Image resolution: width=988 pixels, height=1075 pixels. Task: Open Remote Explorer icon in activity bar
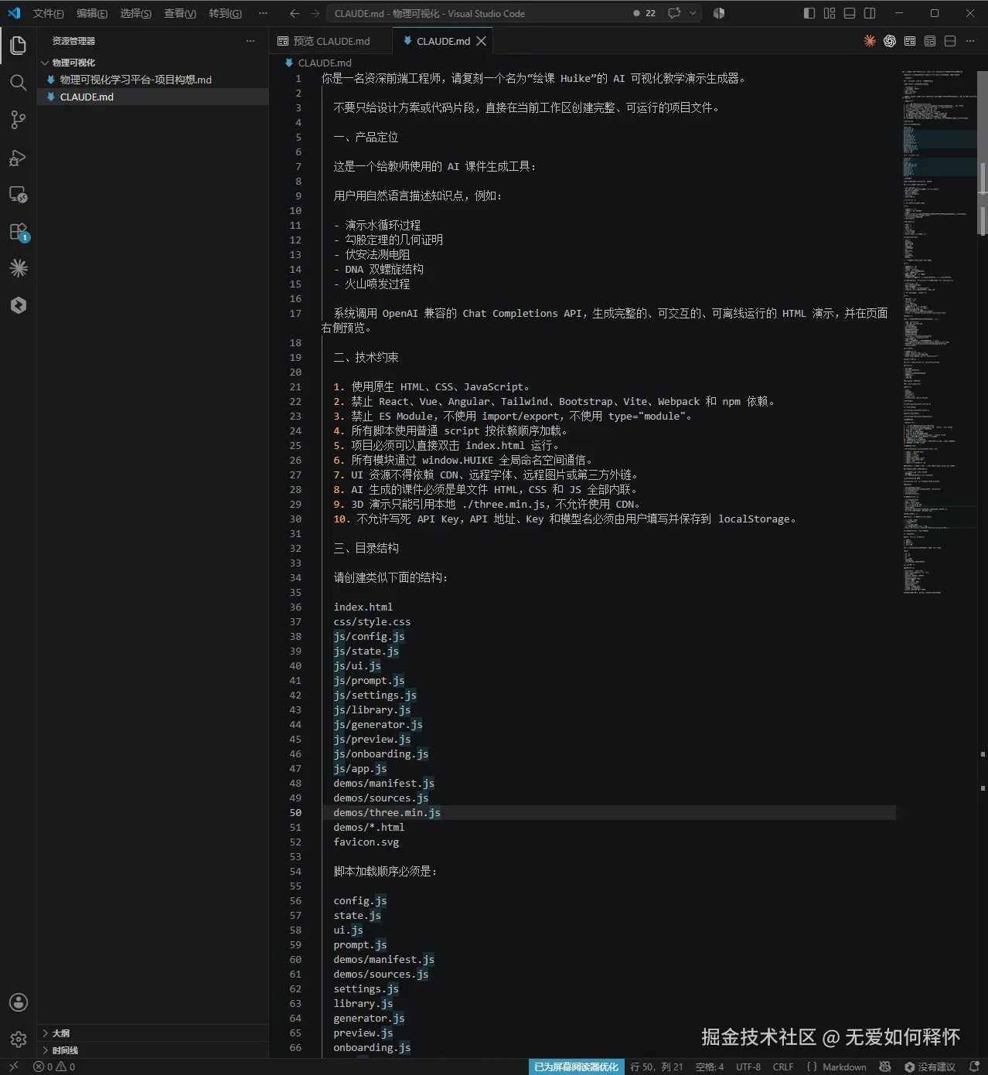19,195
